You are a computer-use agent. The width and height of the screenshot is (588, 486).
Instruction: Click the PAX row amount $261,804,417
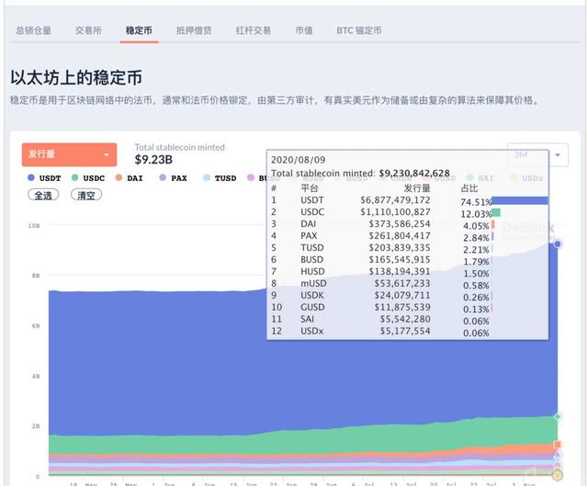click(x=400, y=236)
